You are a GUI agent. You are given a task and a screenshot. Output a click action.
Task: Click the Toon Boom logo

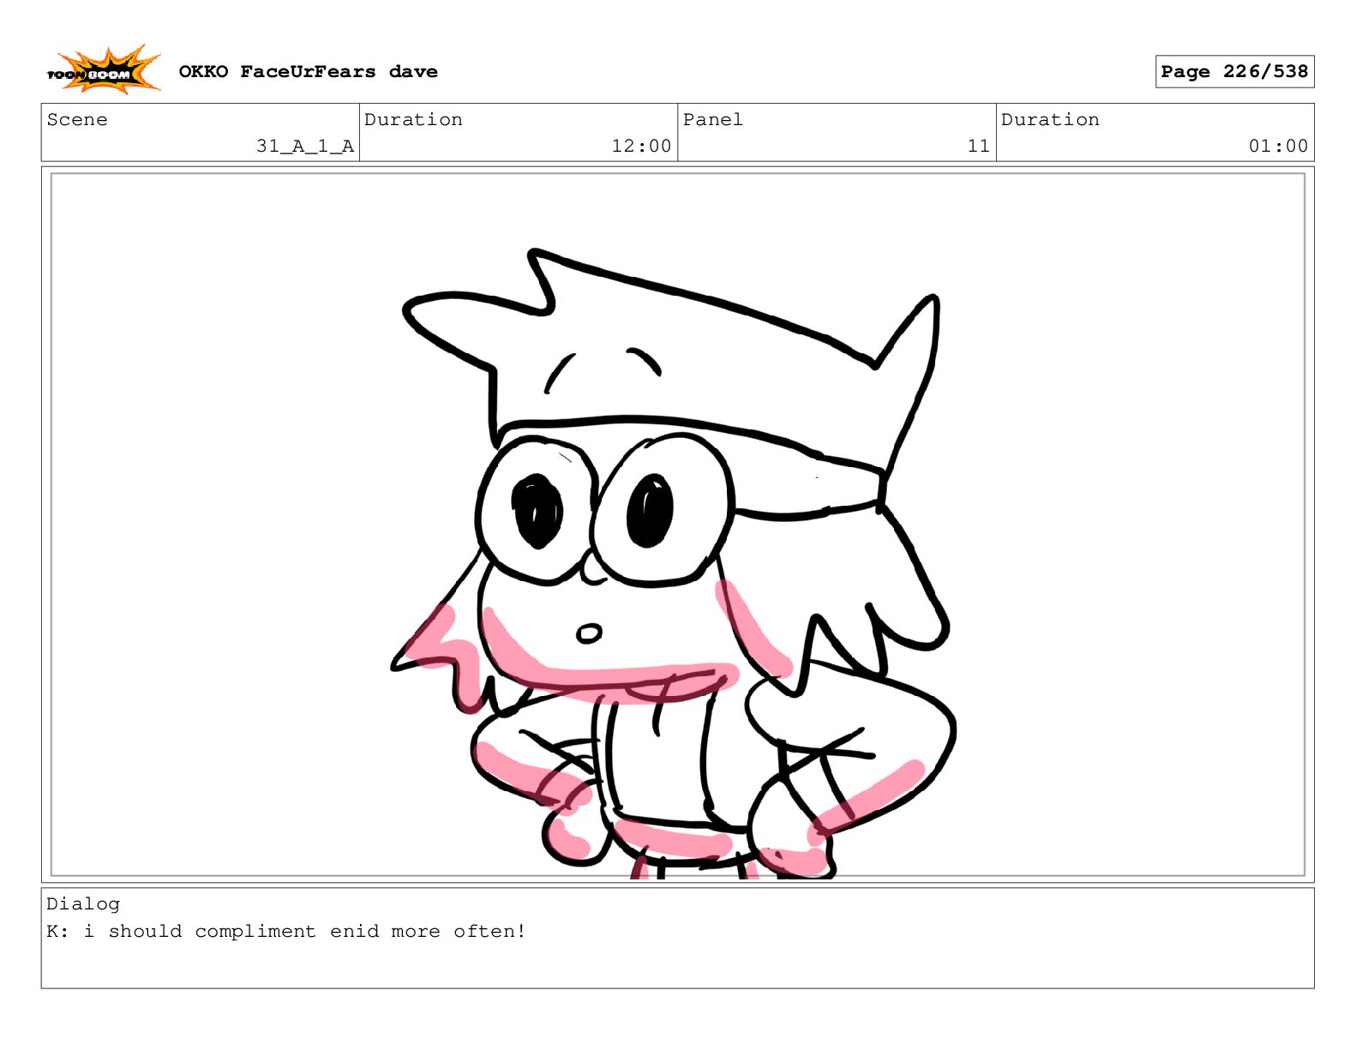coord(104,70)
